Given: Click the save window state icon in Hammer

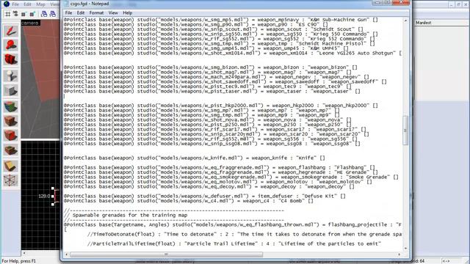Looking at the screenshot, I should click(x=52, y=14).
